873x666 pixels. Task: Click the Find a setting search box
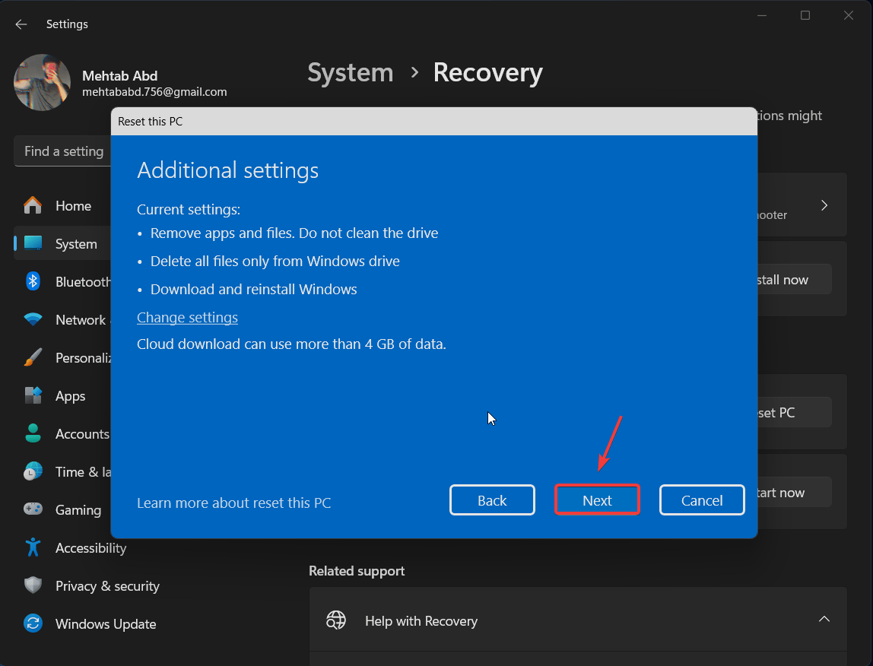pyautogui.click(x=63, y=151)
